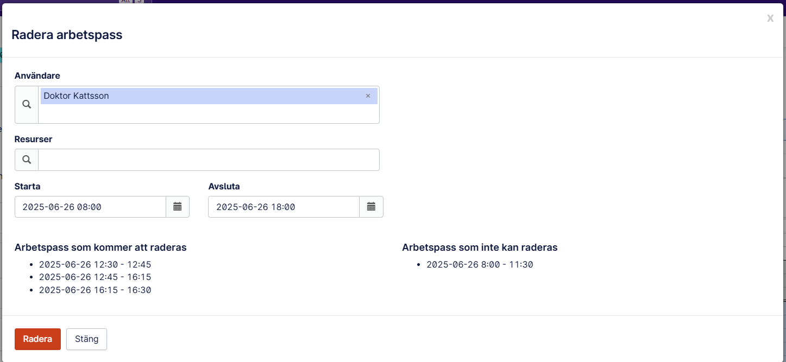Click heading Arbetspass som kommer att raderas

tap(100, 247)
